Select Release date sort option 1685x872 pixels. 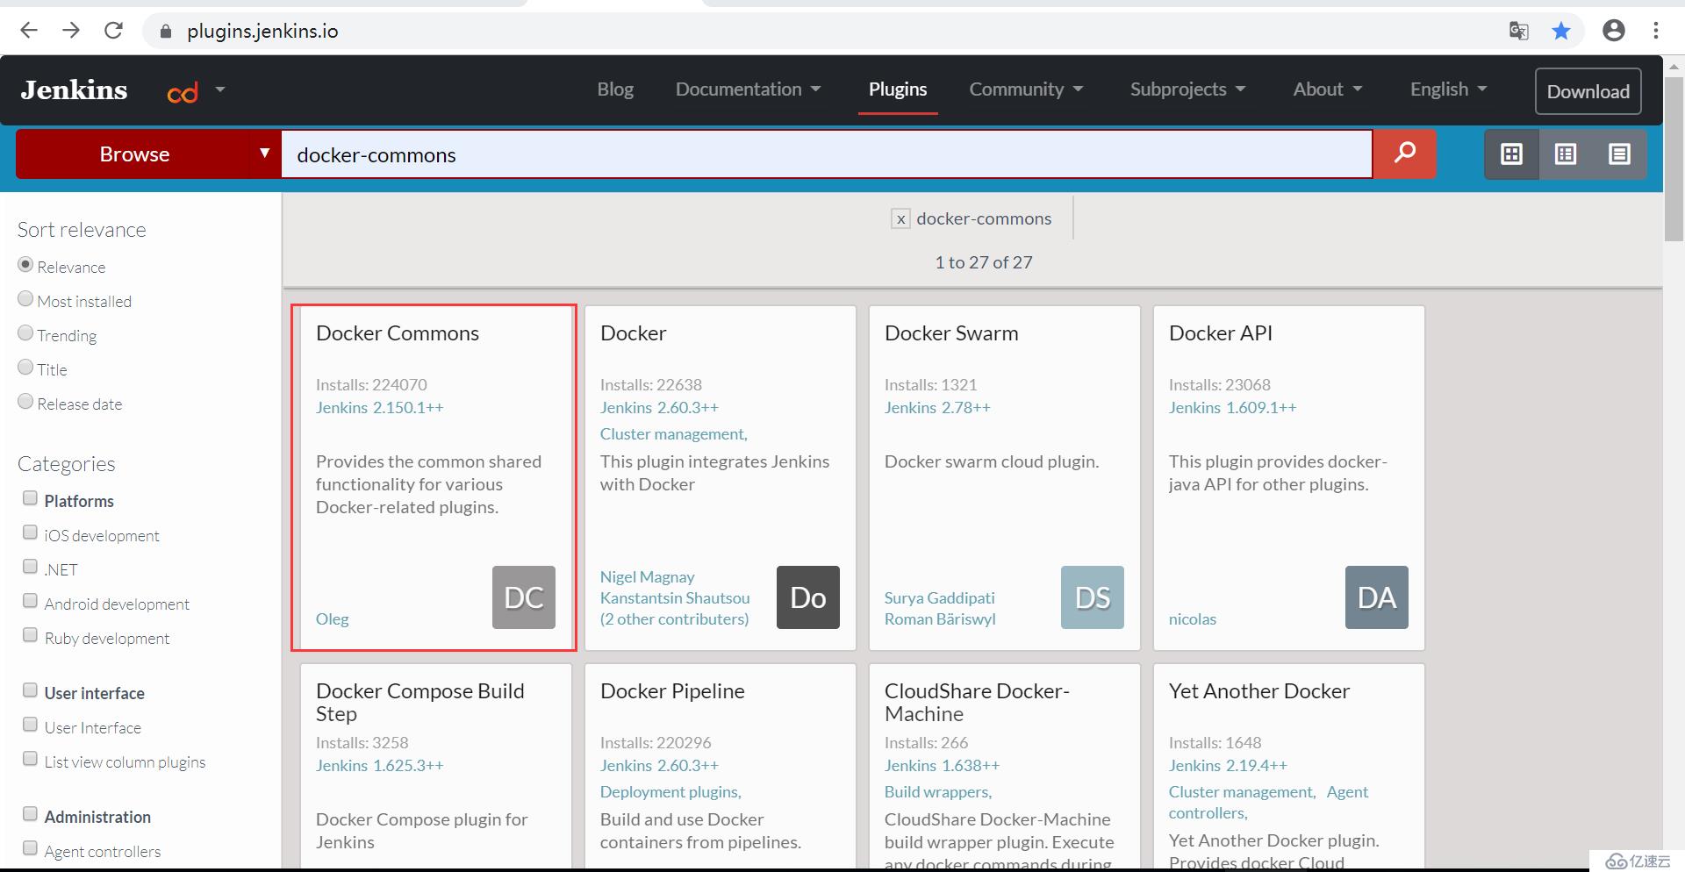[25, 402]
